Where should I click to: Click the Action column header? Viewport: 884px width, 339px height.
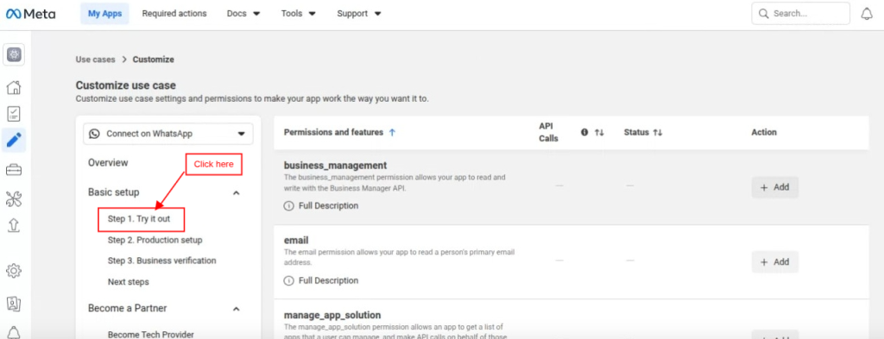(x=764, y=132)
